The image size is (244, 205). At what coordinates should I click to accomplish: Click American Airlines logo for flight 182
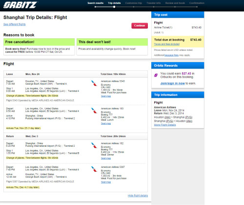pyautogui.click(x=94, y=145)
